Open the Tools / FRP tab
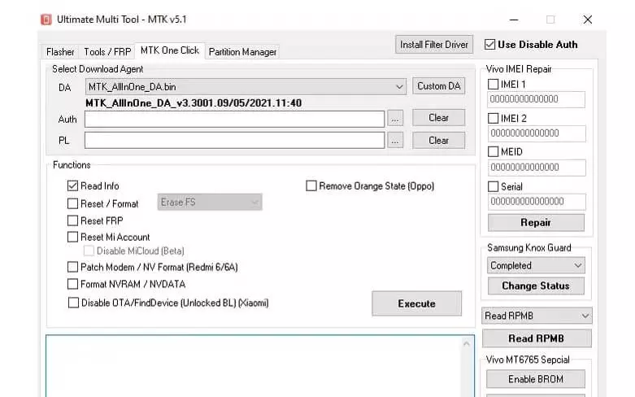635x397 pixels. pyautogui.click(x=107, y=52)
